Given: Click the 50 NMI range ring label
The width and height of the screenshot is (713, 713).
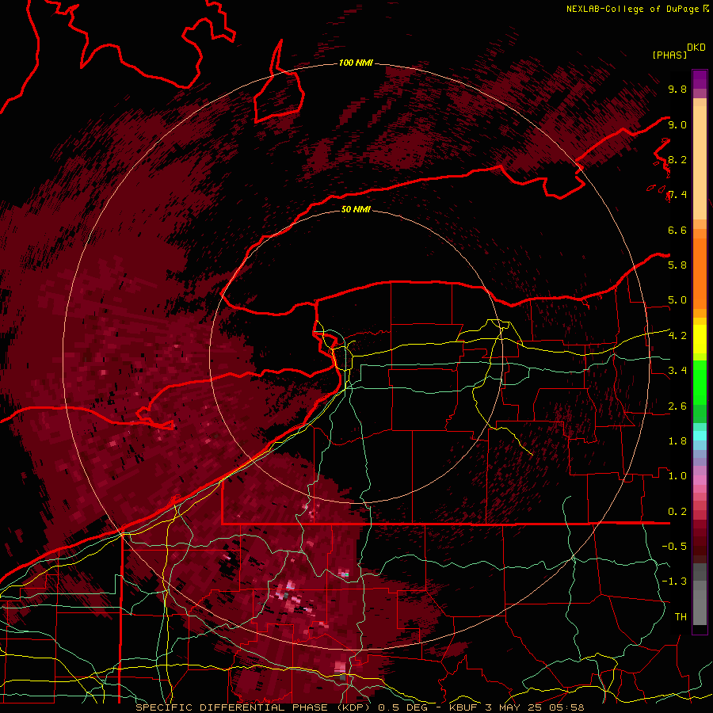Looking at the screenshot, I should pos(356,209).
